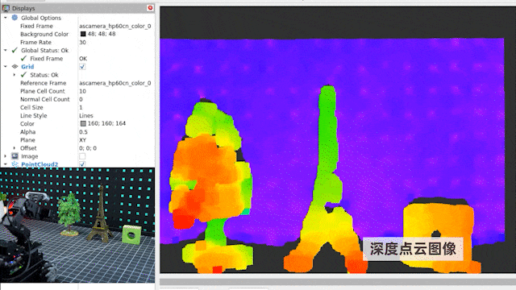
Task: Enable the Image display checkbox
Action: point(82,156)
